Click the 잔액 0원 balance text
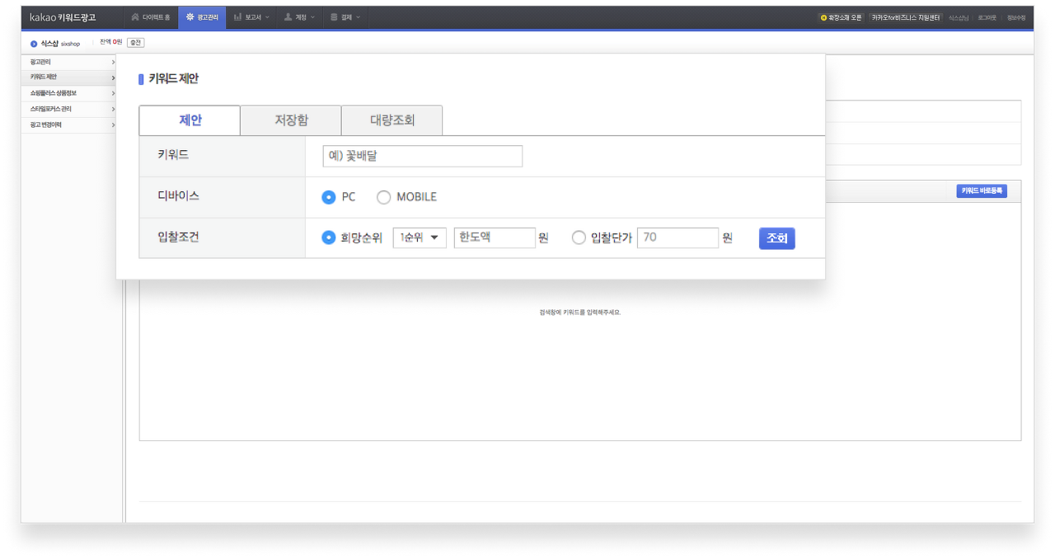Screen dimensions: 1055x559 [110, 42]
